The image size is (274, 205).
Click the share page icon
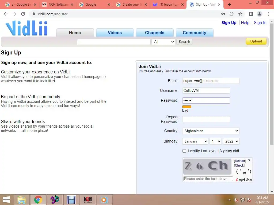(x=231, y=14)
